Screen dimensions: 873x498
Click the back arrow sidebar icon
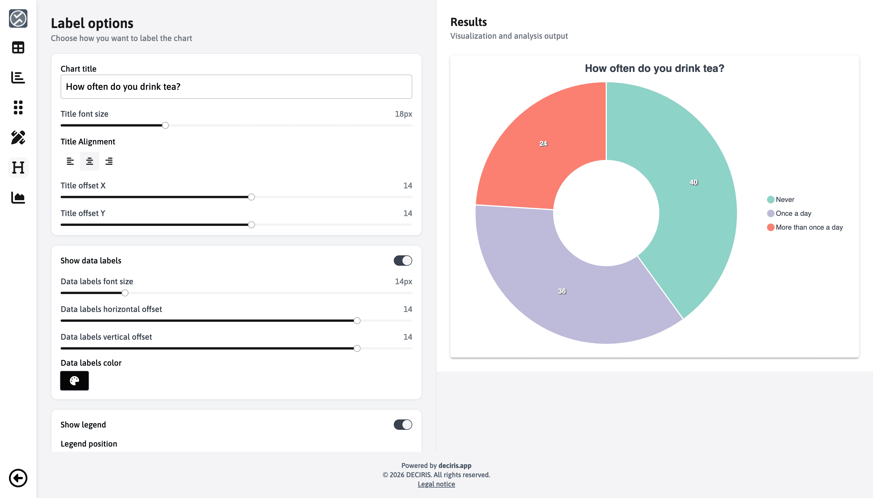(18, 478)
